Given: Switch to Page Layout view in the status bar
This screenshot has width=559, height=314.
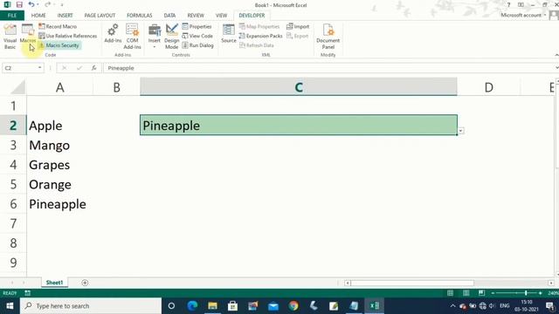Looking at the screenshot, I should (x=466, y=293).
